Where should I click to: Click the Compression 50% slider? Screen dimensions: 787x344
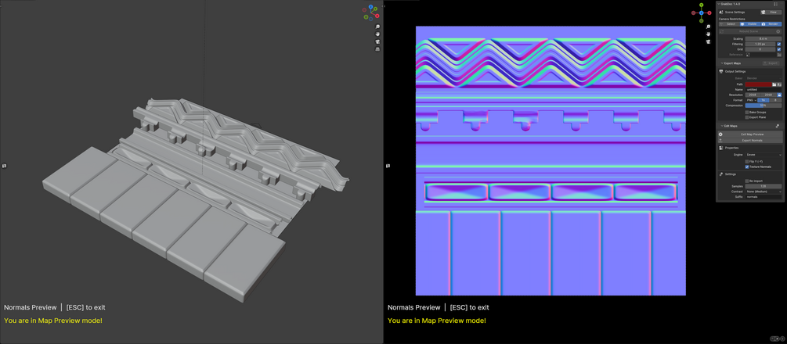[x=764, y=106]
